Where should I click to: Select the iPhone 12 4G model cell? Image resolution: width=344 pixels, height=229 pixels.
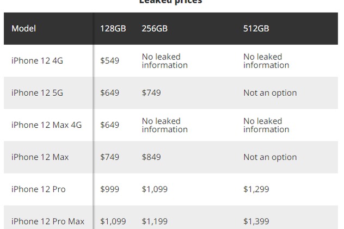coord(37,60)
